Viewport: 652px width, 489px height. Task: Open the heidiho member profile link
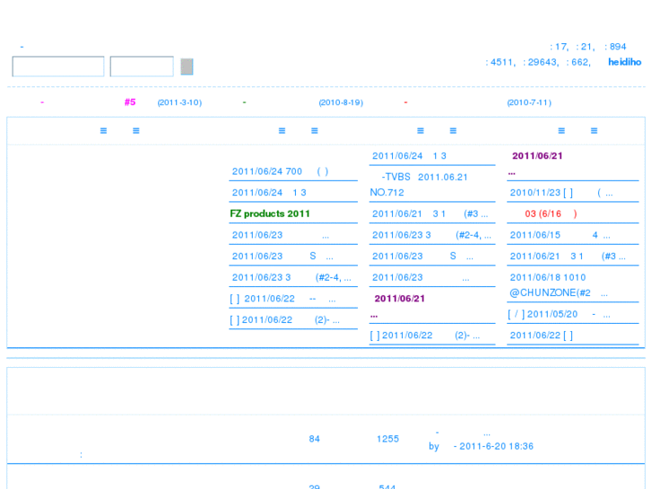click(624, 62)
